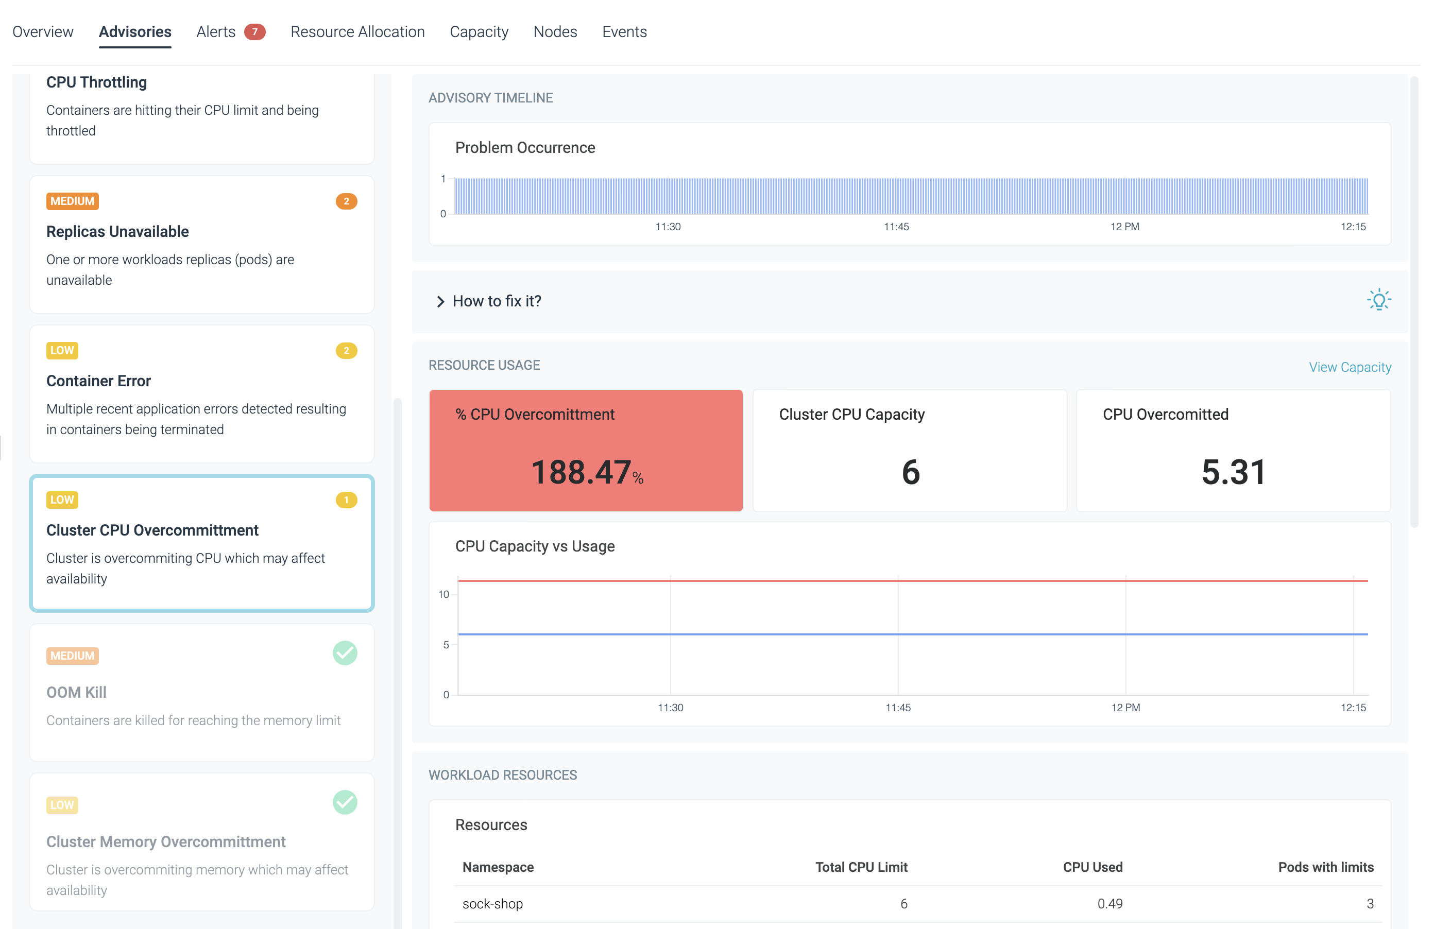
Task: Click the lightbulb hint icon
Action: (x=1378, y=300)
